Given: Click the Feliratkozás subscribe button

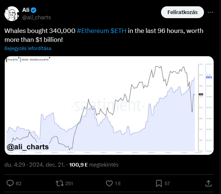Looking at the screenshot, I should (x=183, y=12).
